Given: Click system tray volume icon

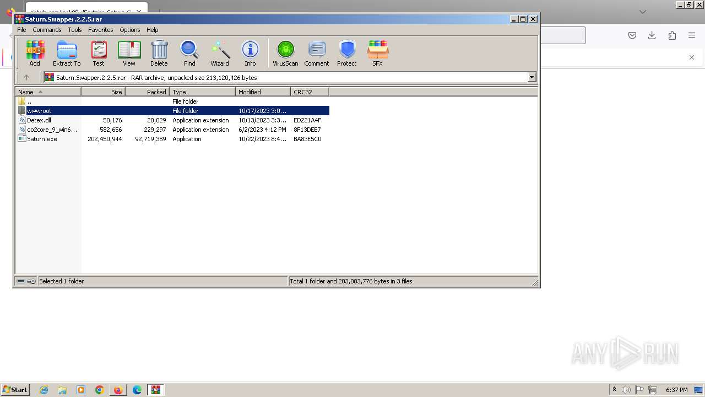Looking at the screenshot, I should [x=626, y=390].
